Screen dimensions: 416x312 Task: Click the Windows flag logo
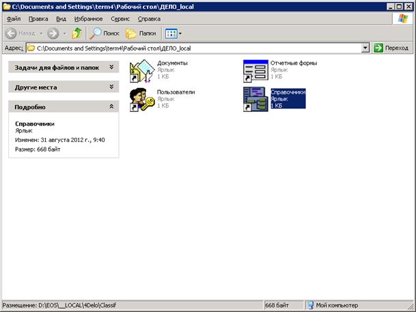click(x=403, y=19)
